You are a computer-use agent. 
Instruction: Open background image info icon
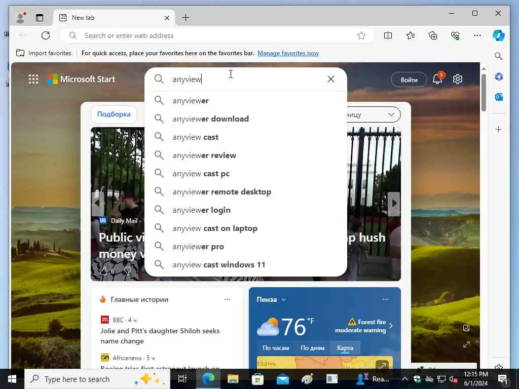point(466,328)
